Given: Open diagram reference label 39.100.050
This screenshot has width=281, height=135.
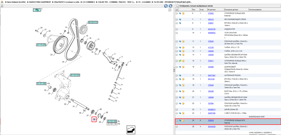Looking at the screenshot, I should pyautogui.click(x=75, y=75).
